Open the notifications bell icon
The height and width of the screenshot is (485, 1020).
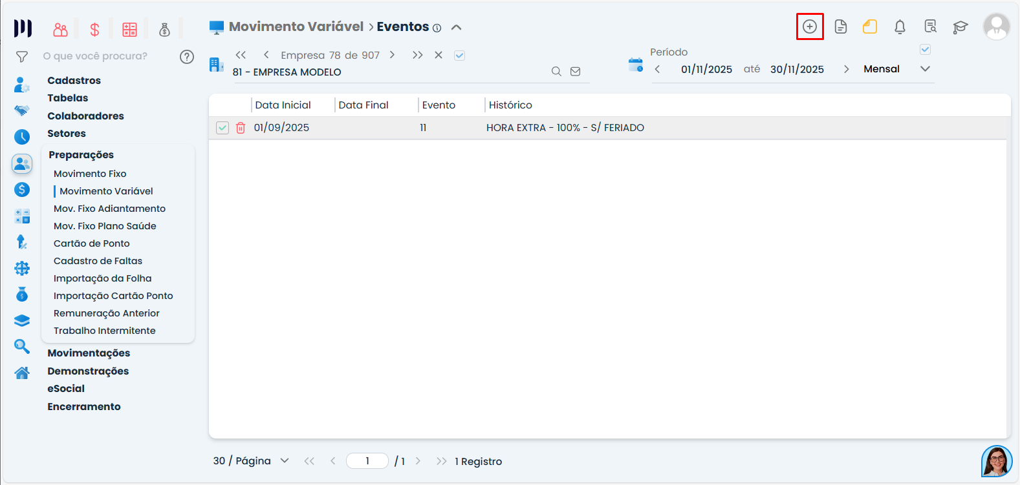899,26
